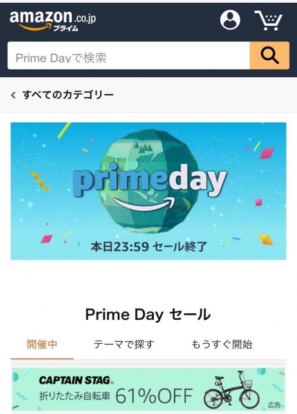297x414 pixels.
Task: Open the shopping cart
Action: pos(268,20)
